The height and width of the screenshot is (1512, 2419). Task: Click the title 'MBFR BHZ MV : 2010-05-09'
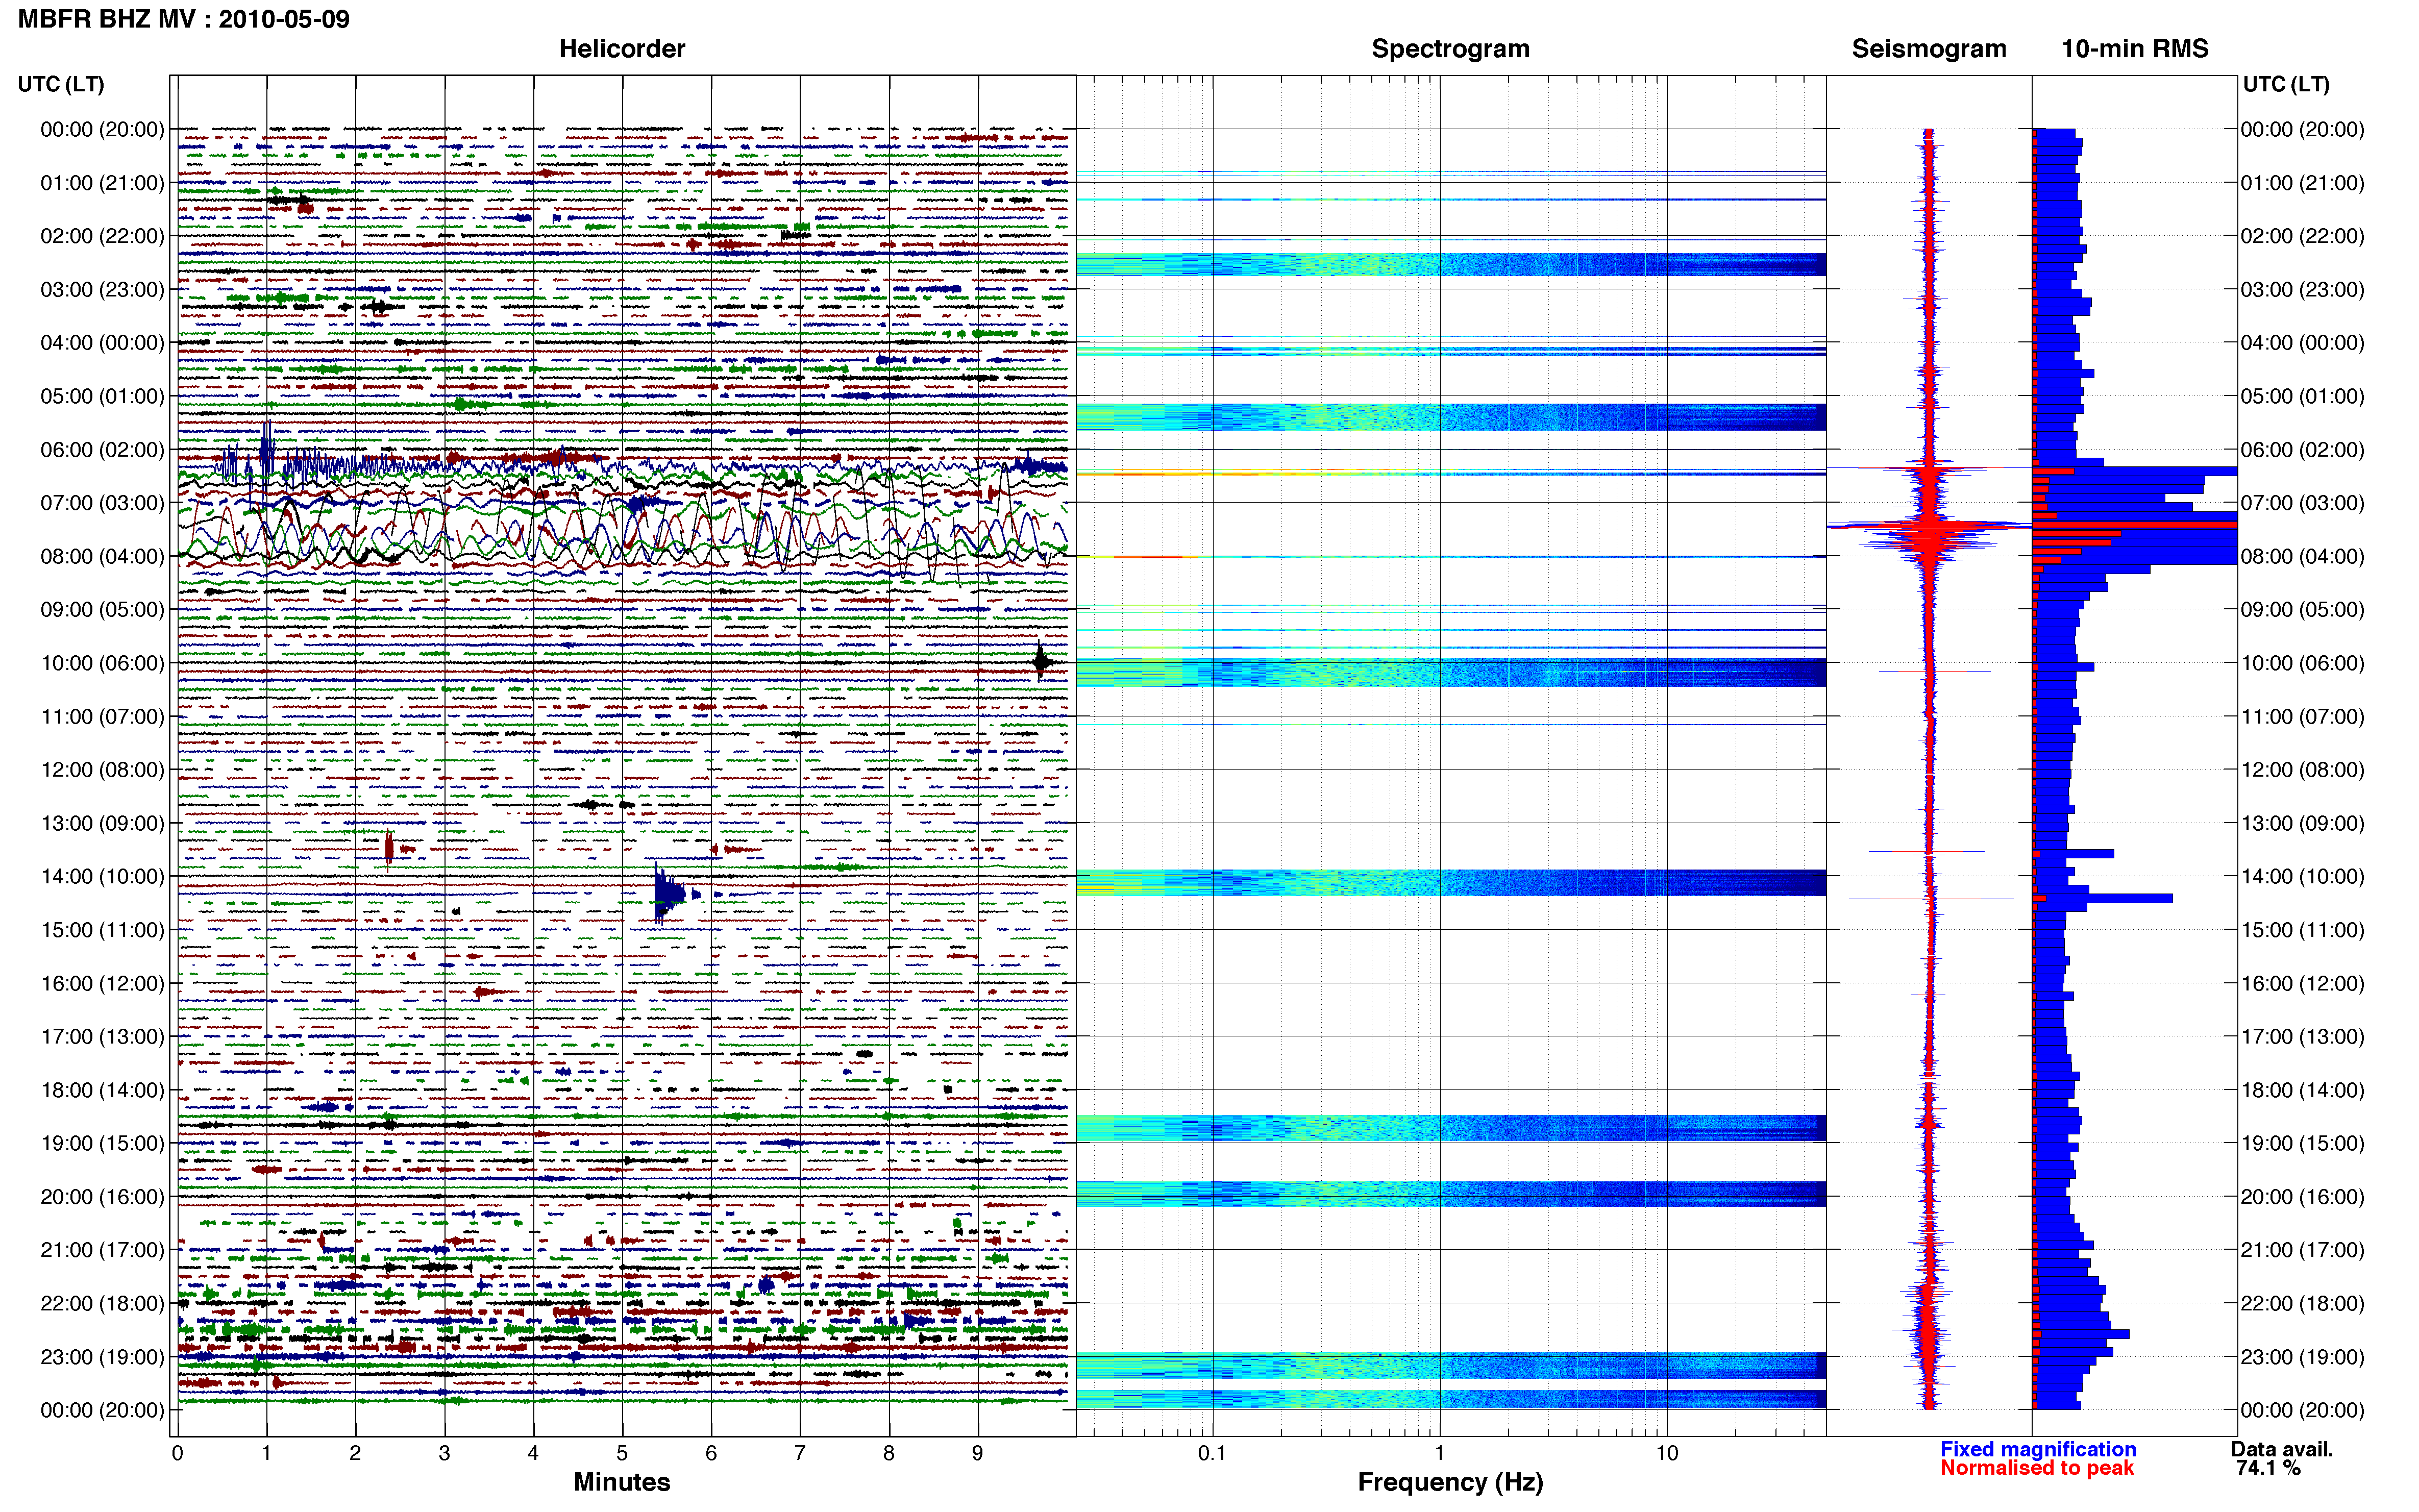point(184,19)
